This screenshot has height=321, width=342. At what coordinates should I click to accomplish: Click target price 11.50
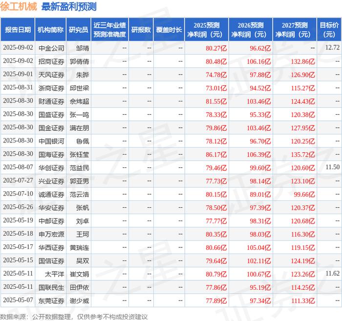(x=332, y=167)
